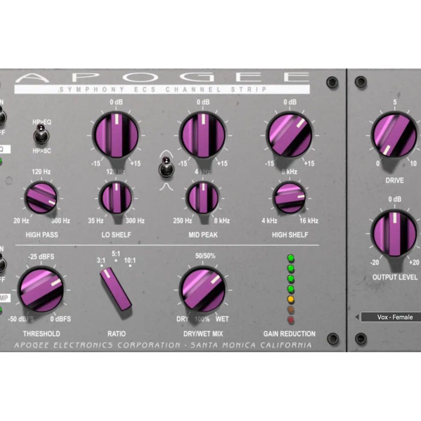
Task: Click the +20 Output Level marking
Action: pos(414,262)
